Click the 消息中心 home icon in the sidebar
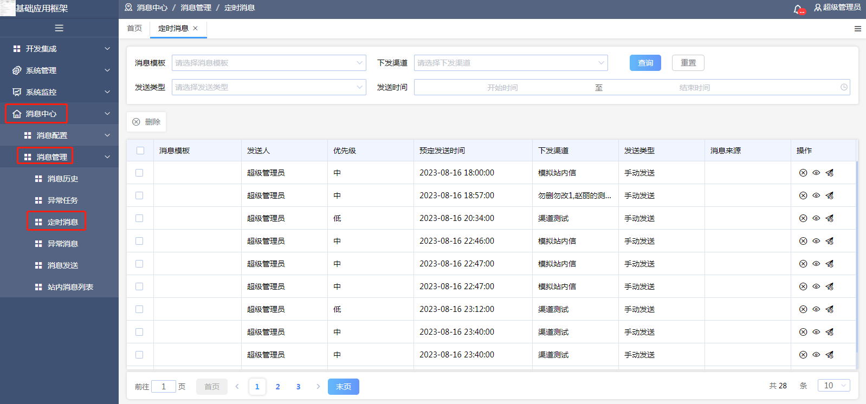This screenshot has height=404, width=866. tap(17, 114)
